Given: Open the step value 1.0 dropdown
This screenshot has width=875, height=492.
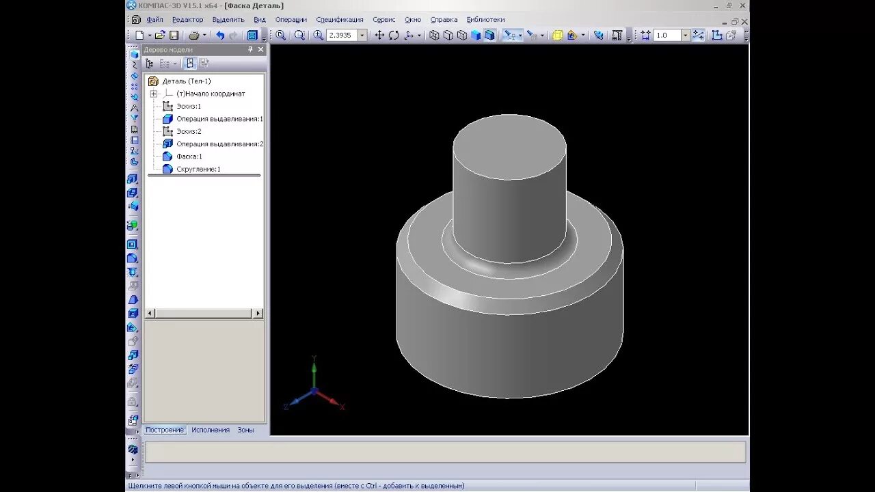Looking at the screenshot, I should (686, 35).
